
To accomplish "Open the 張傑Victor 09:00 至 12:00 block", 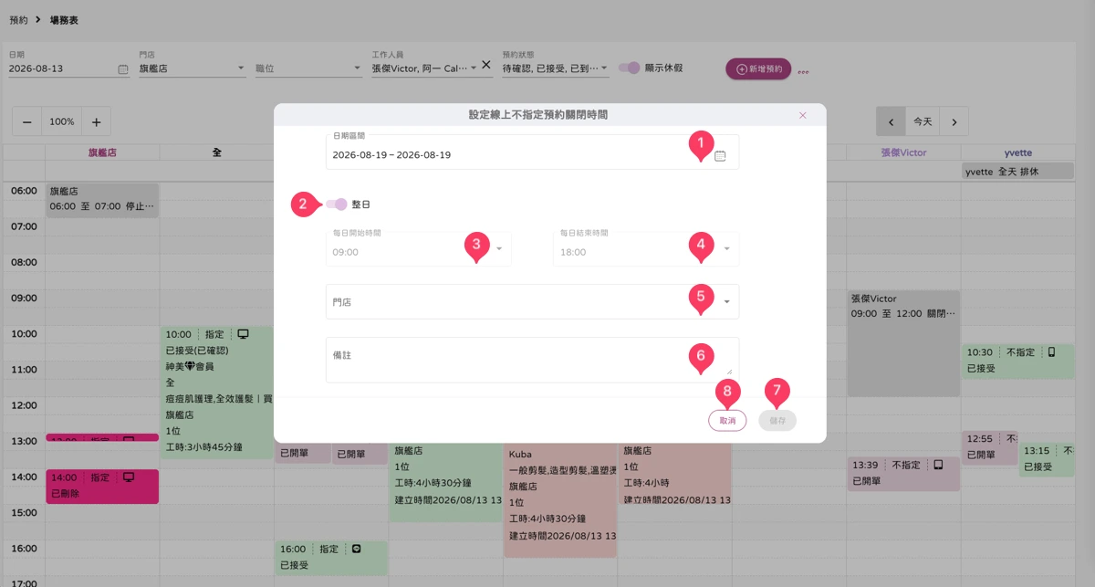I will coord(903,343).
